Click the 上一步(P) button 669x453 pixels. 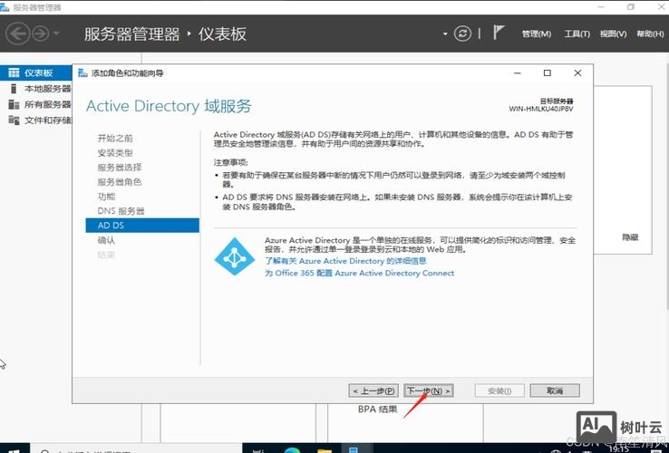click(373, 390)
